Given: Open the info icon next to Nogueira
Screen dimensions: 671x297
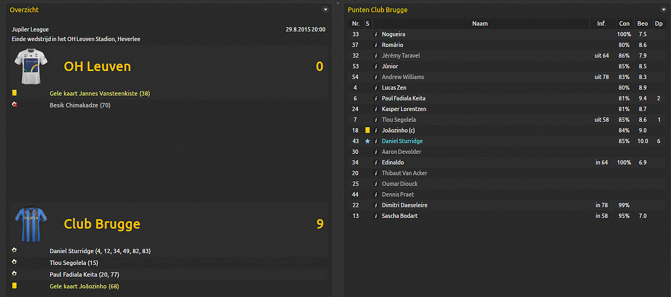Looking at the screenshot, I should point(376,34).
